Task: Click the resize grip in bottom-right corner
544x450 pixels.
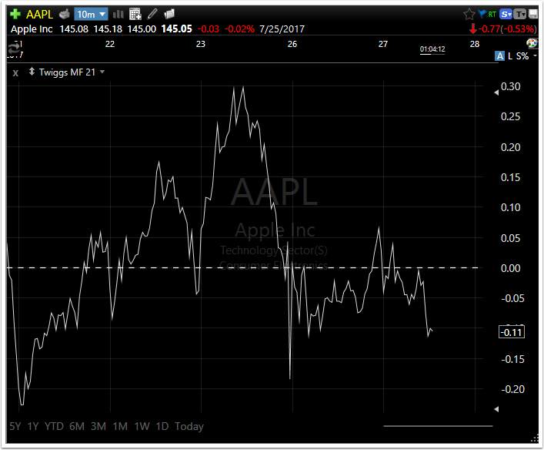Action: 535,439
